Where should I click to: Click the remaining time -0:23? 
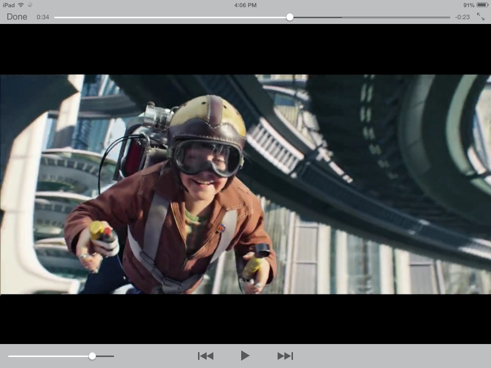[x=462, y=17]
